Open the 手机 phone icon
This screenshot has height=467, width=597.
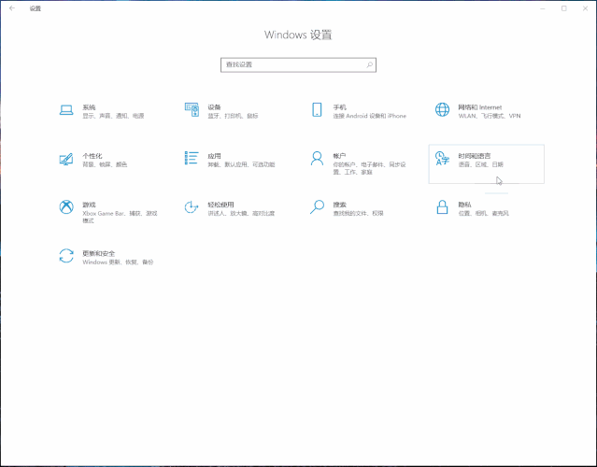coord(317,109)
